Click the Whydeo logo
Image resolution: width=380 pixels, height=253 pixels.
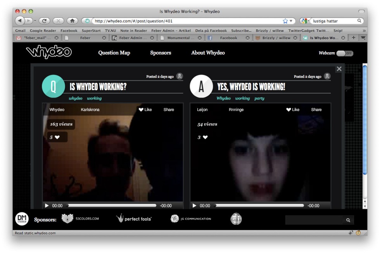tap(49, 52)
